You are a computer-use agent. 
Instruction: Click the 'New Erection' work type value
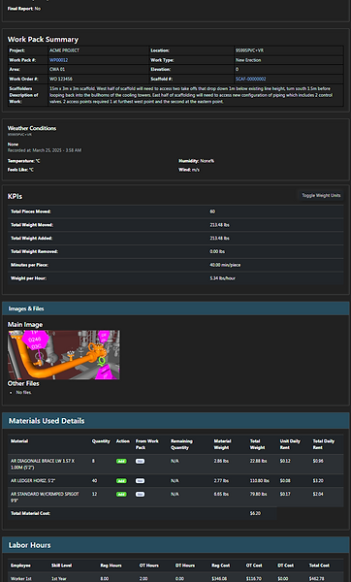248,60
